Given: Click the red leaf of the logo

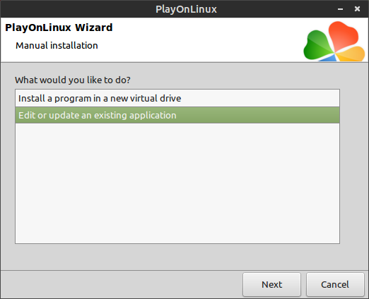Looking at the screenshot, I should tap(343, 35).
